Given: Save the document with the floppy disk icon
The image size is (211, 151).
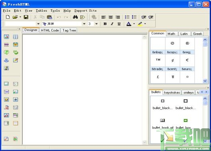Looking at the screenshot, I should click(x=26, y=17).
